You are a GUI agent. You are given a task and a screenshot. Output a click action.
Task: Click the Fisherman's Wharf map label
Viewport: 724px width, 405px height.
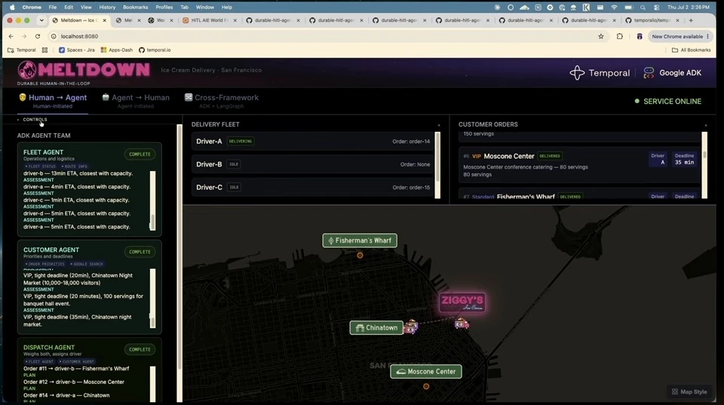[360, 240]
